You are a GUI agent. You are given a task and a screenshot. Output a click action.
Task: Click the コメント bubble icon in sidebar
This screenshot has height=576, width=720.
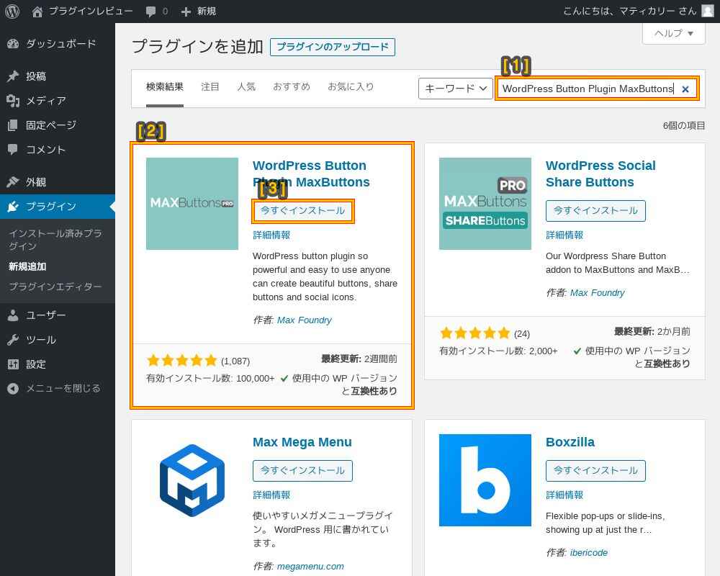click(x=13, y=149)
